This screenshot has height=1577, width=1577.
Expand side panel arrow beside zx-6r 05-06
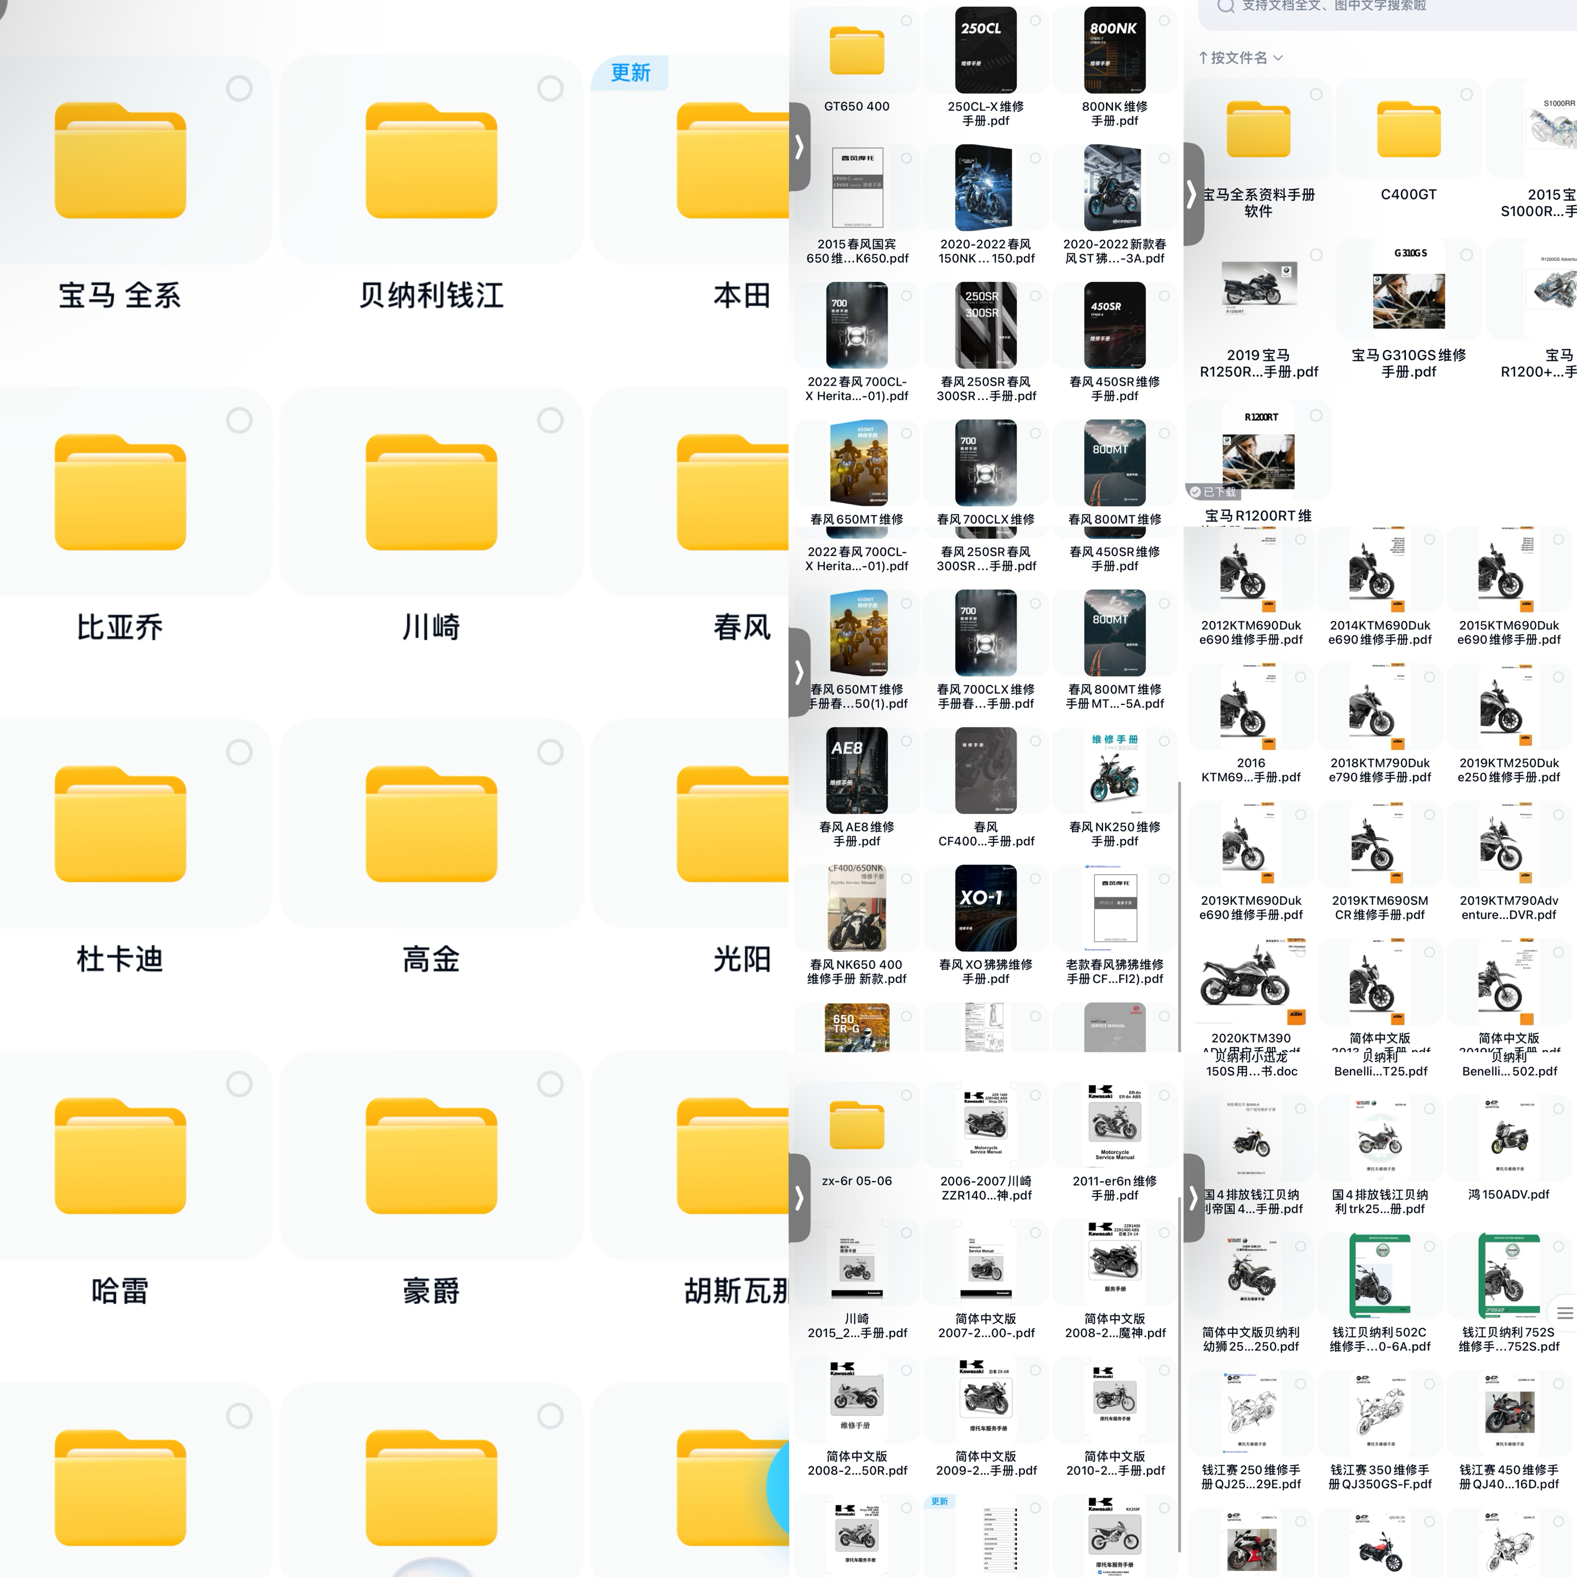coord(799,1198)
